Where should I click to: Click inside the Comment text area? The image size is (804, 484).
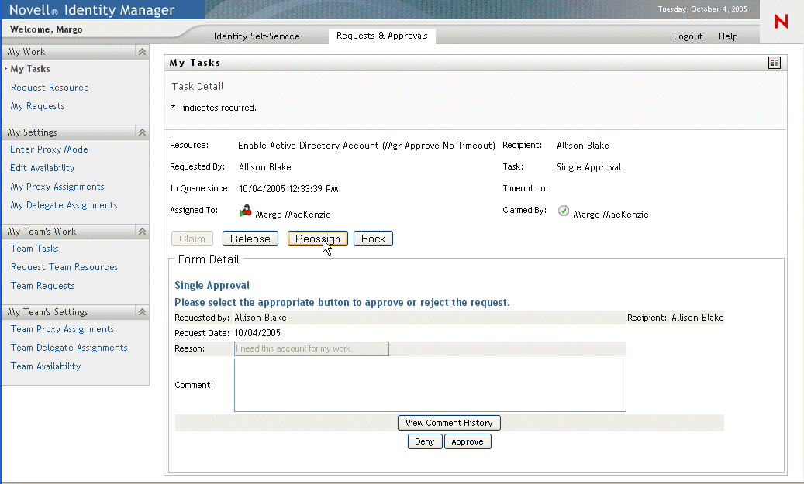tap(430, 385)
